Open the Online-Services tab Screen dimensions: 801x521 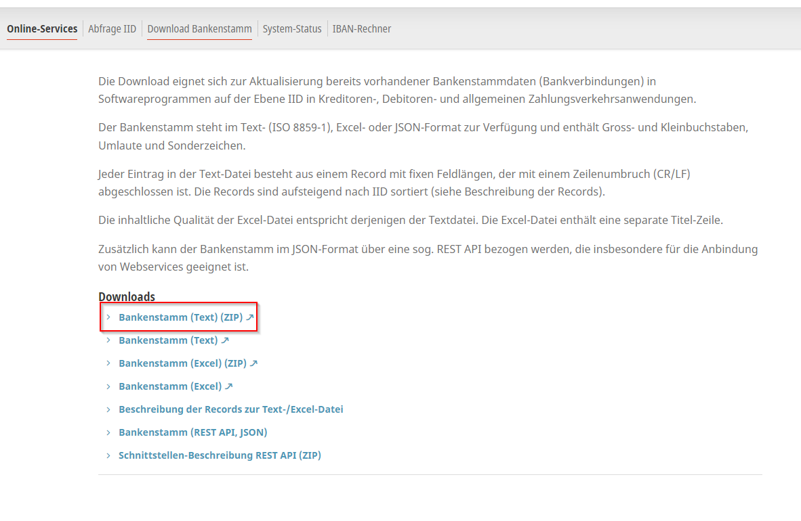tap(42, 29)
